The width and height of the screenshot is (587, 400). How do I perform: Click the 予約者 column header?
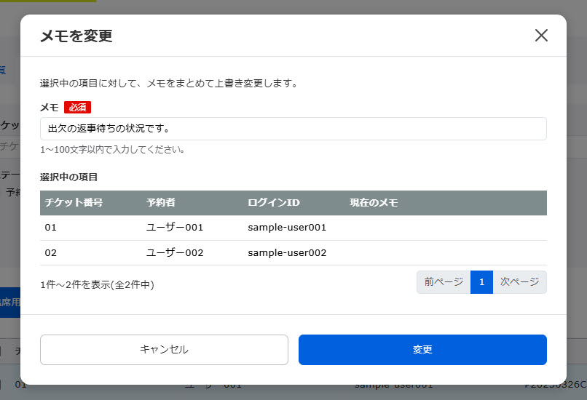pos(161,203)
